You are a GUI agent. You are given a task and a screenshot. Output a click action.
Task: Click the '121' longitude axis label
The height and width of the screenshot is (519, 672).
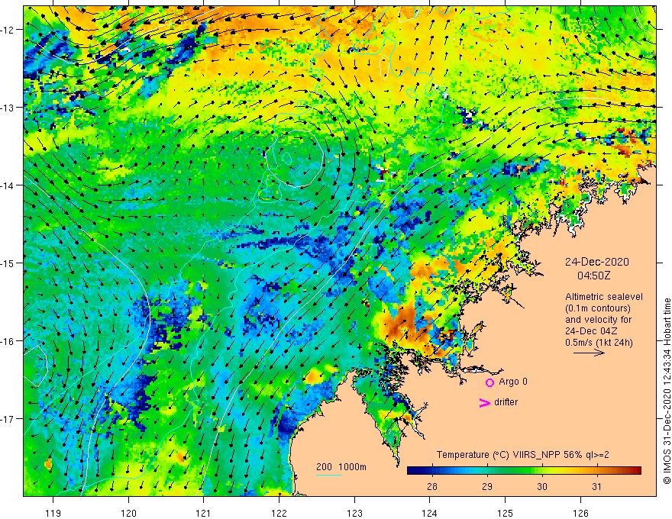pos(204,513)
